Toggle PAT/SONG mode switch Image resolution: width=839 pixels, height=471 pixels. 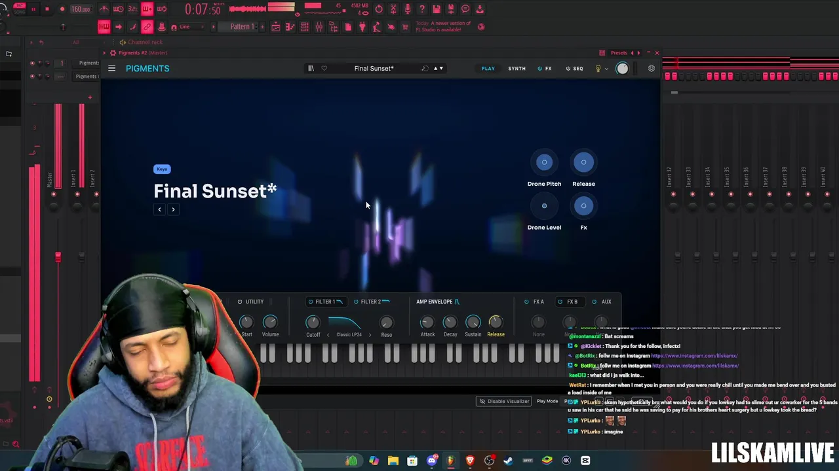pos(18,9)
